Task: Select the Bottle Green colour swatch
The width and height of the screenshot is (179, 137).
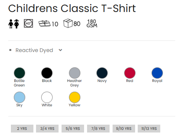Action: click(20, 73)
